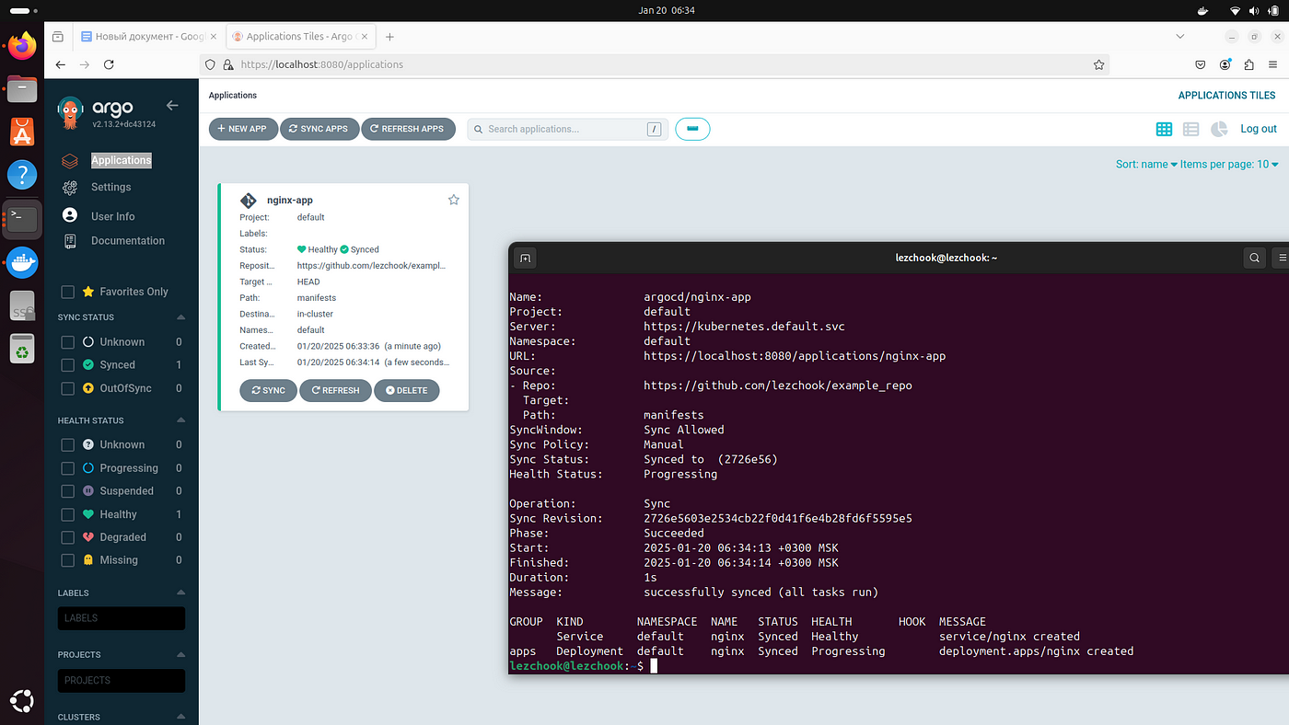Open Ubuntu Software from the dock
The image size is (1289, 725).
(22, 131)
